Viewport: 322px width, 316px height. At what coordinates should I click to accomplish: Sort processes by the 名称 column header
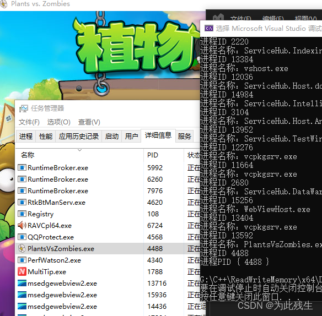pyautogui.click(x=79, y=155)
